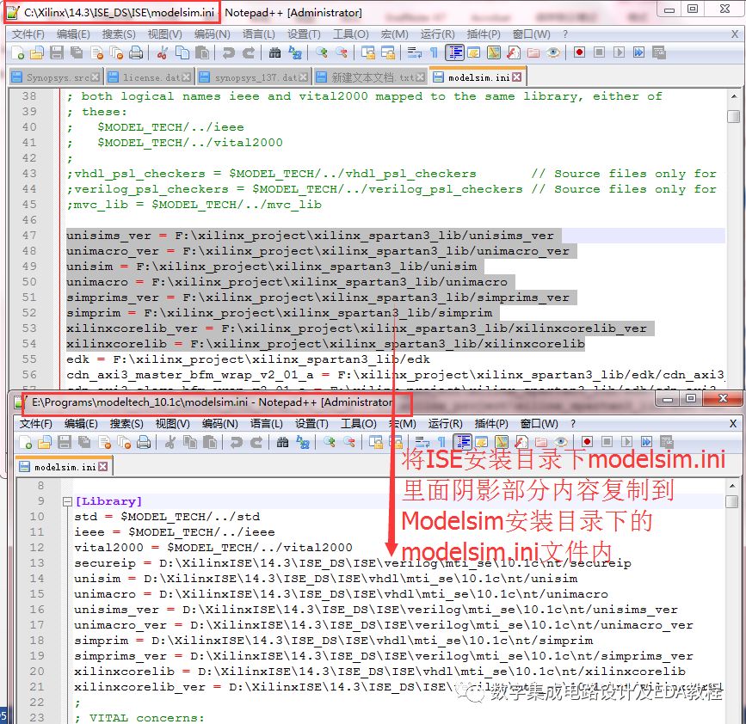Open 编码(N) menu in upper window
746x724 pixels.
point(213,34)
